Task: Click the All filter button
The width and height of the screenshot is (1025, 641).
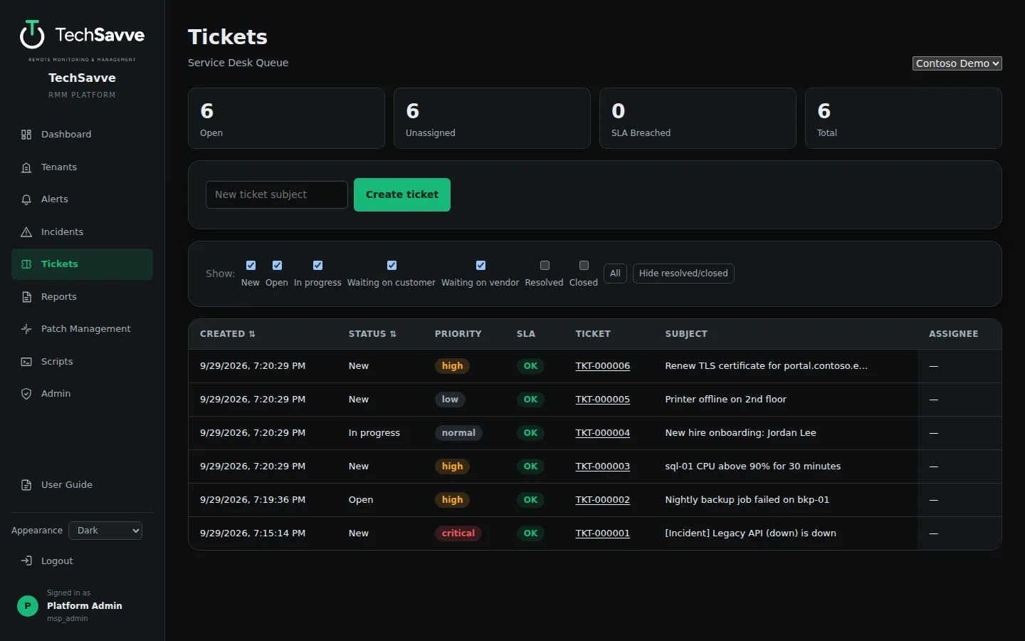Action: click(615, 273)
